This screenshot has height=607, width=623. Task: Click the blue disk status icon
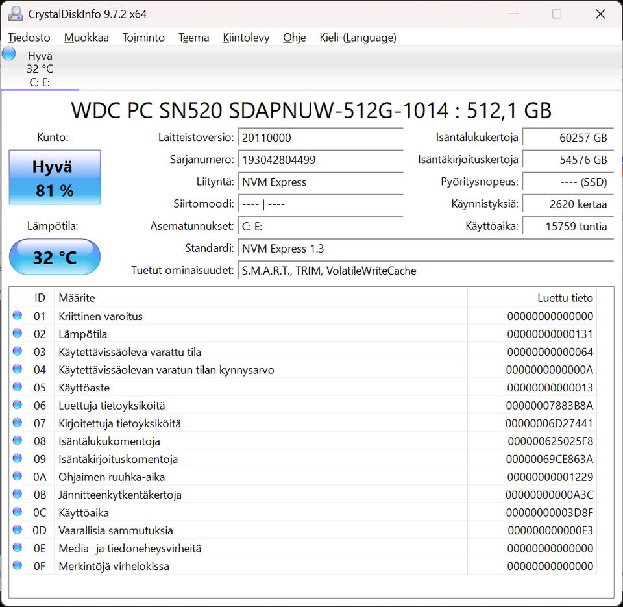coord(8,54)
